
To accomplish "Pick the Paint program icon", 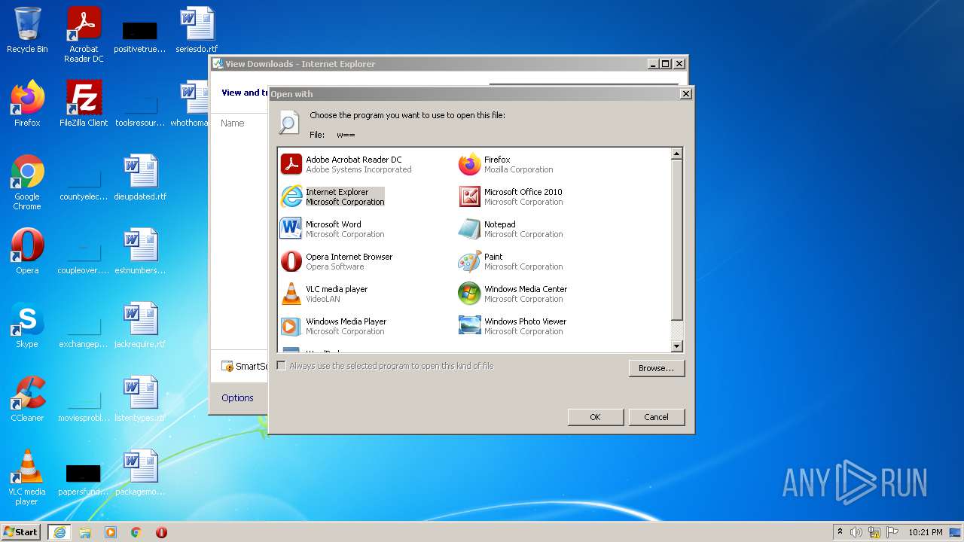I will pyautogui.click(x=469, y=261).
